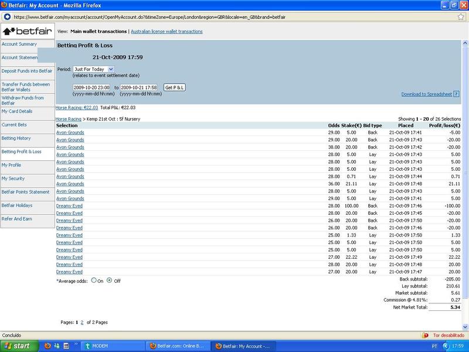This screenshot has height=352, width=469.
Task: Click the Total P&L: €22.03 text
Action: pyautogui.click(x=118, y=107)
